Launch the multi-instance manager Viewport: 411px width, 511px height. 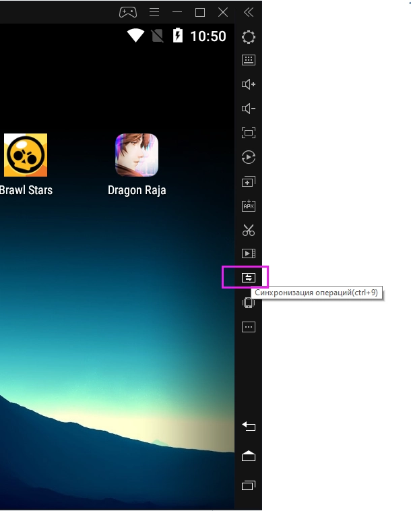pyautogui.click(x=249, y=181)
